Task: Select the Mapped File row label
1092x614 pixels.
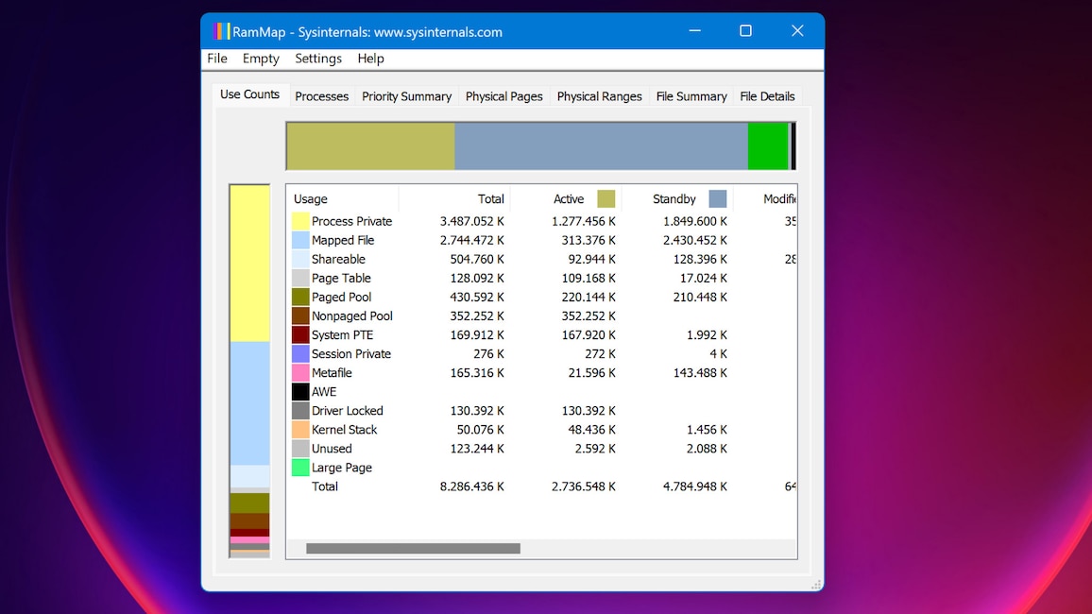Action: click(x=343, y=240)
